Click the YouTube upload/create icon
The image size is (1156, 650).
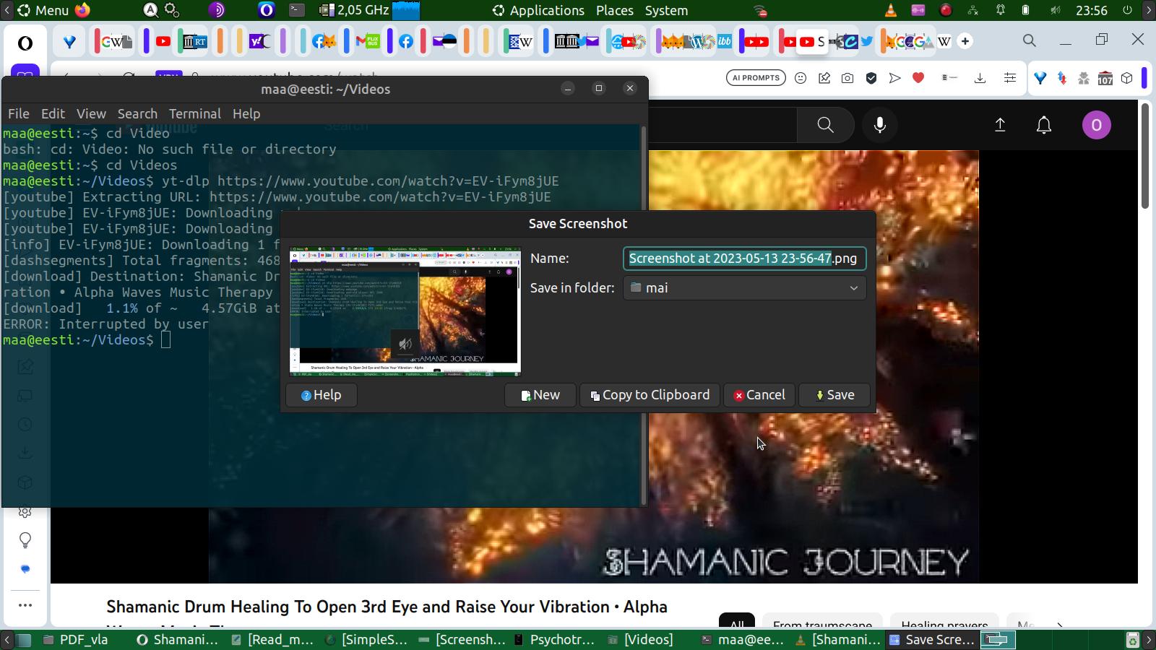point(1000,125)
